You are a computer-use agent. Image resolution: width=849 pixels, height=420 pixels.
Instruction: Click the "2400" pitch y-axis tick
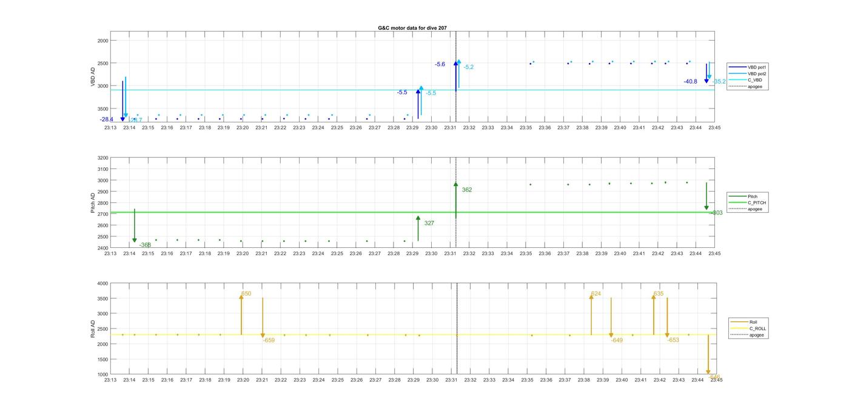click(102, 248)
